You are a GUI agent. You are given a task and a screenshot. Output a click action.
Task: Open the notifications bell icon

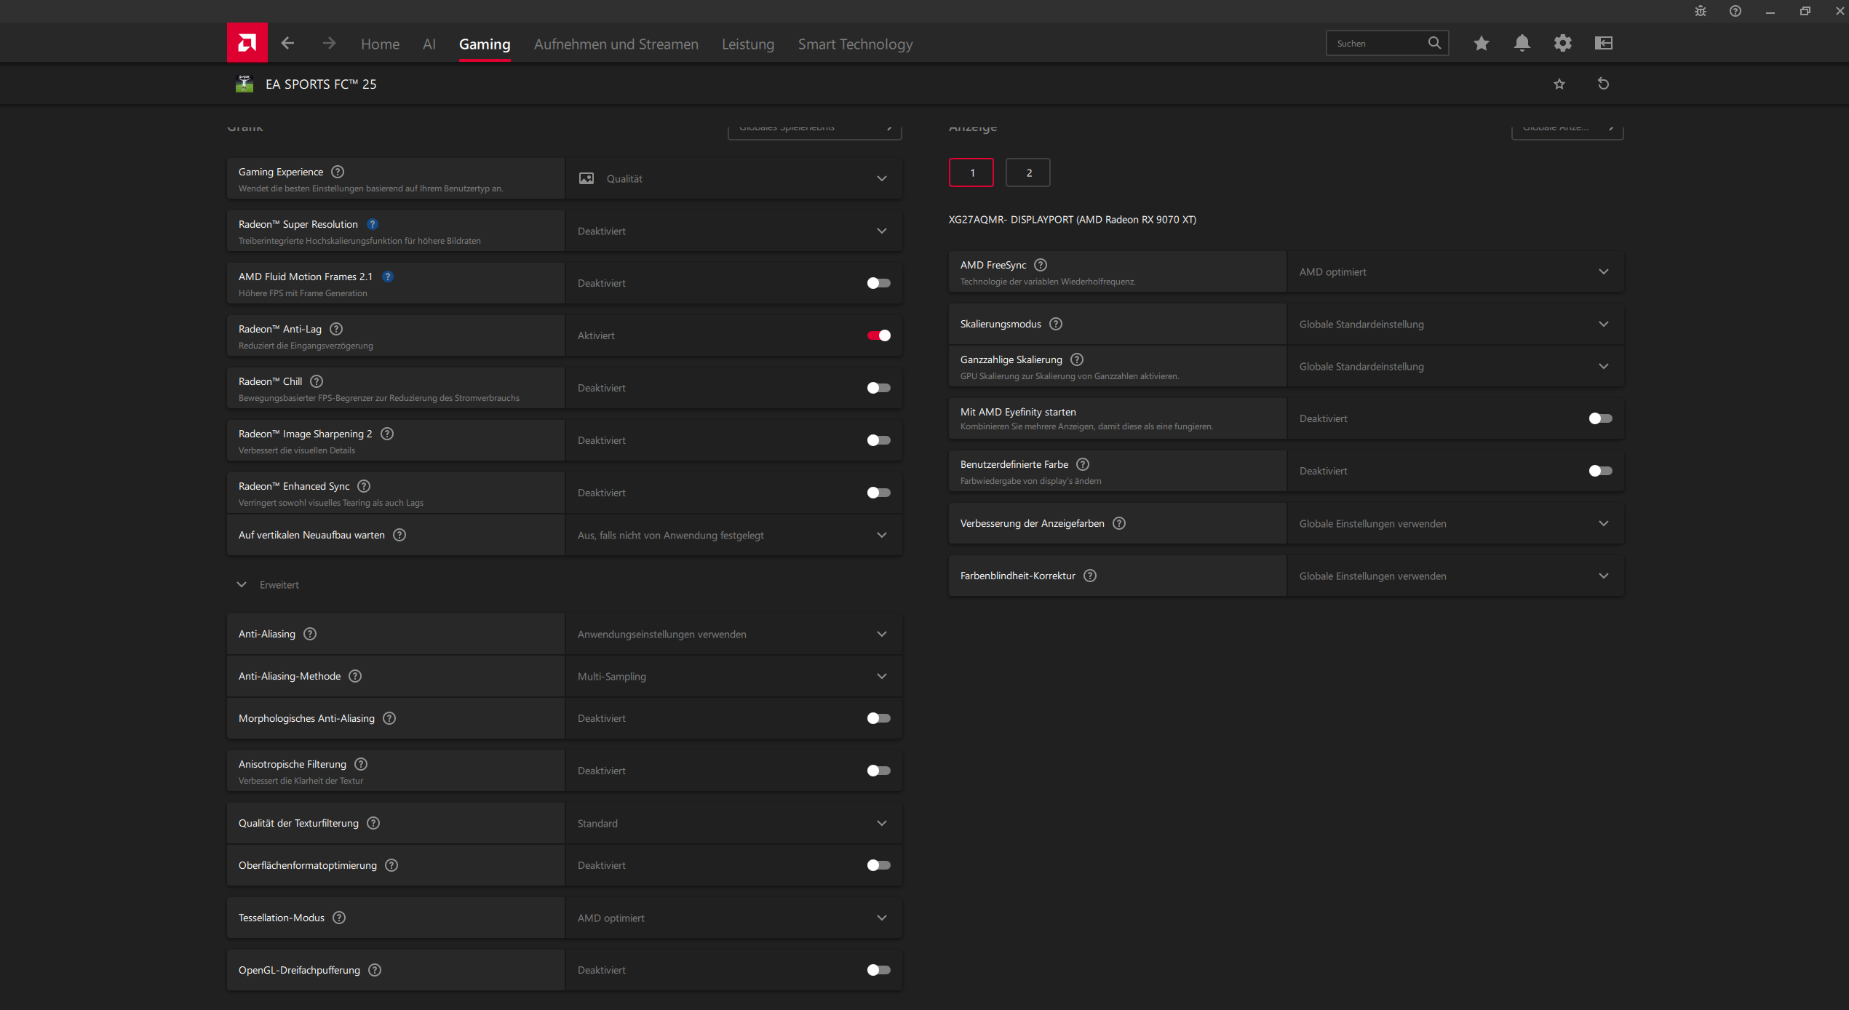click(1522, 43)
